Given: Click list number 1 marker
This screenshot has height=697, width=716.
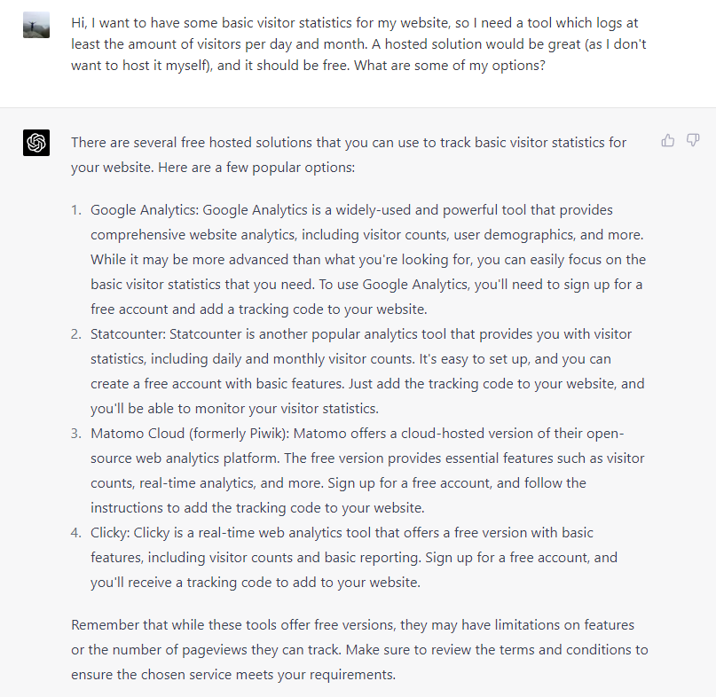Looking at the screenshot, I should pyautogui.click(x=75, y=210).
